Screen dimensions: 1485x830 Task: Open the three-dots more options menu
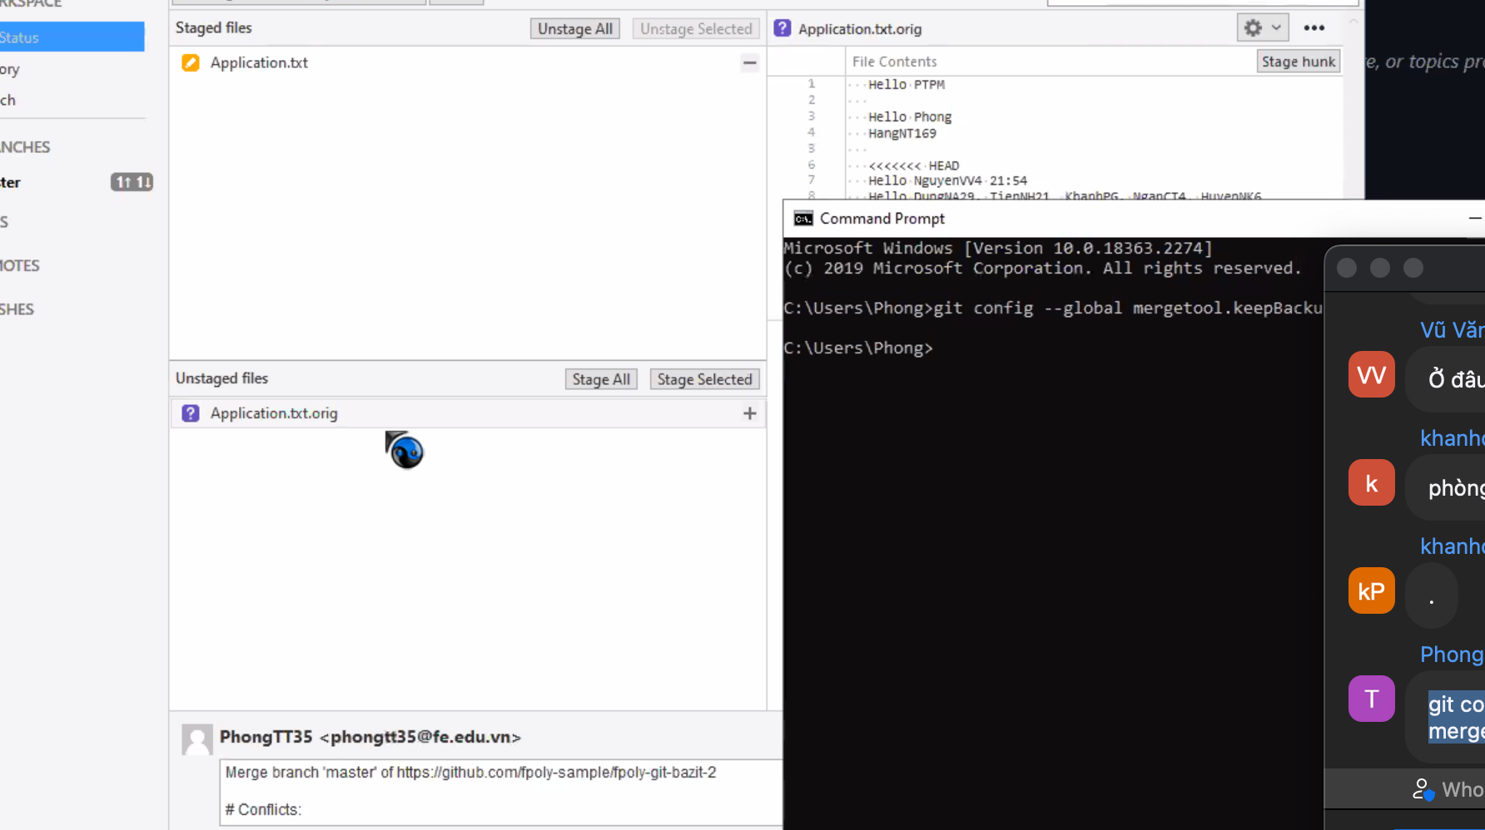pos(1314,27)
